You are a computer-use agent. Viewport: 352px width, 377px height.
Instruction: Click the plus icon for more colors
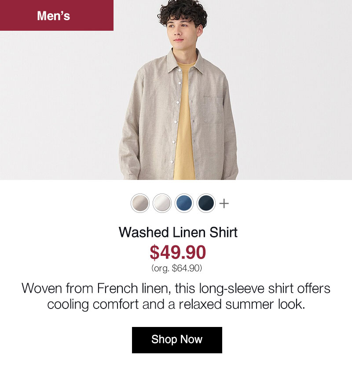point(224,204)
